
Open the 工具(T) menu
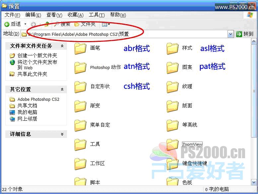tap(97, 15)
